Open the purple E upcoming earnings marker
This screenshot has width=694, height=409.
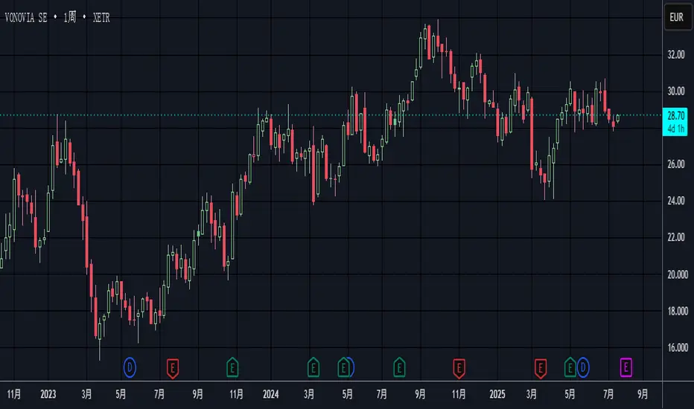point(626,366)
